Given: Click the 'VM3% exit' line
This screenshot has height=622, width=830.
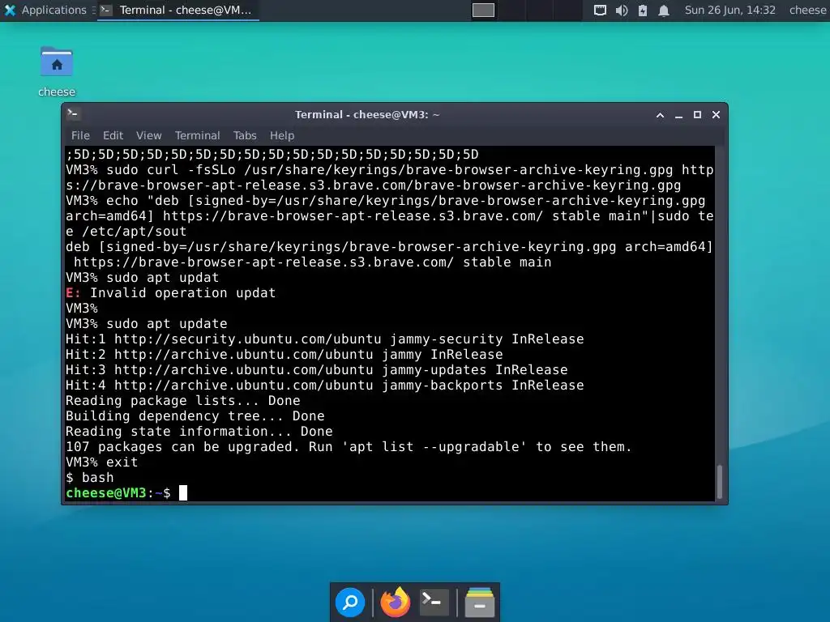Looking at the screenshot, I should click(101, 462).
